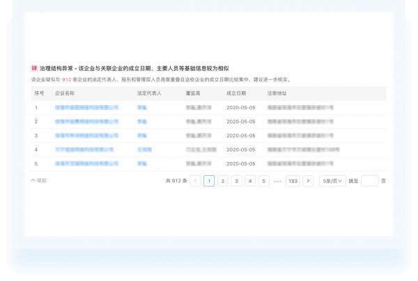Viewport: 418px width, 281px height.
Task: Go to page 4
Action: pos(250,181)
